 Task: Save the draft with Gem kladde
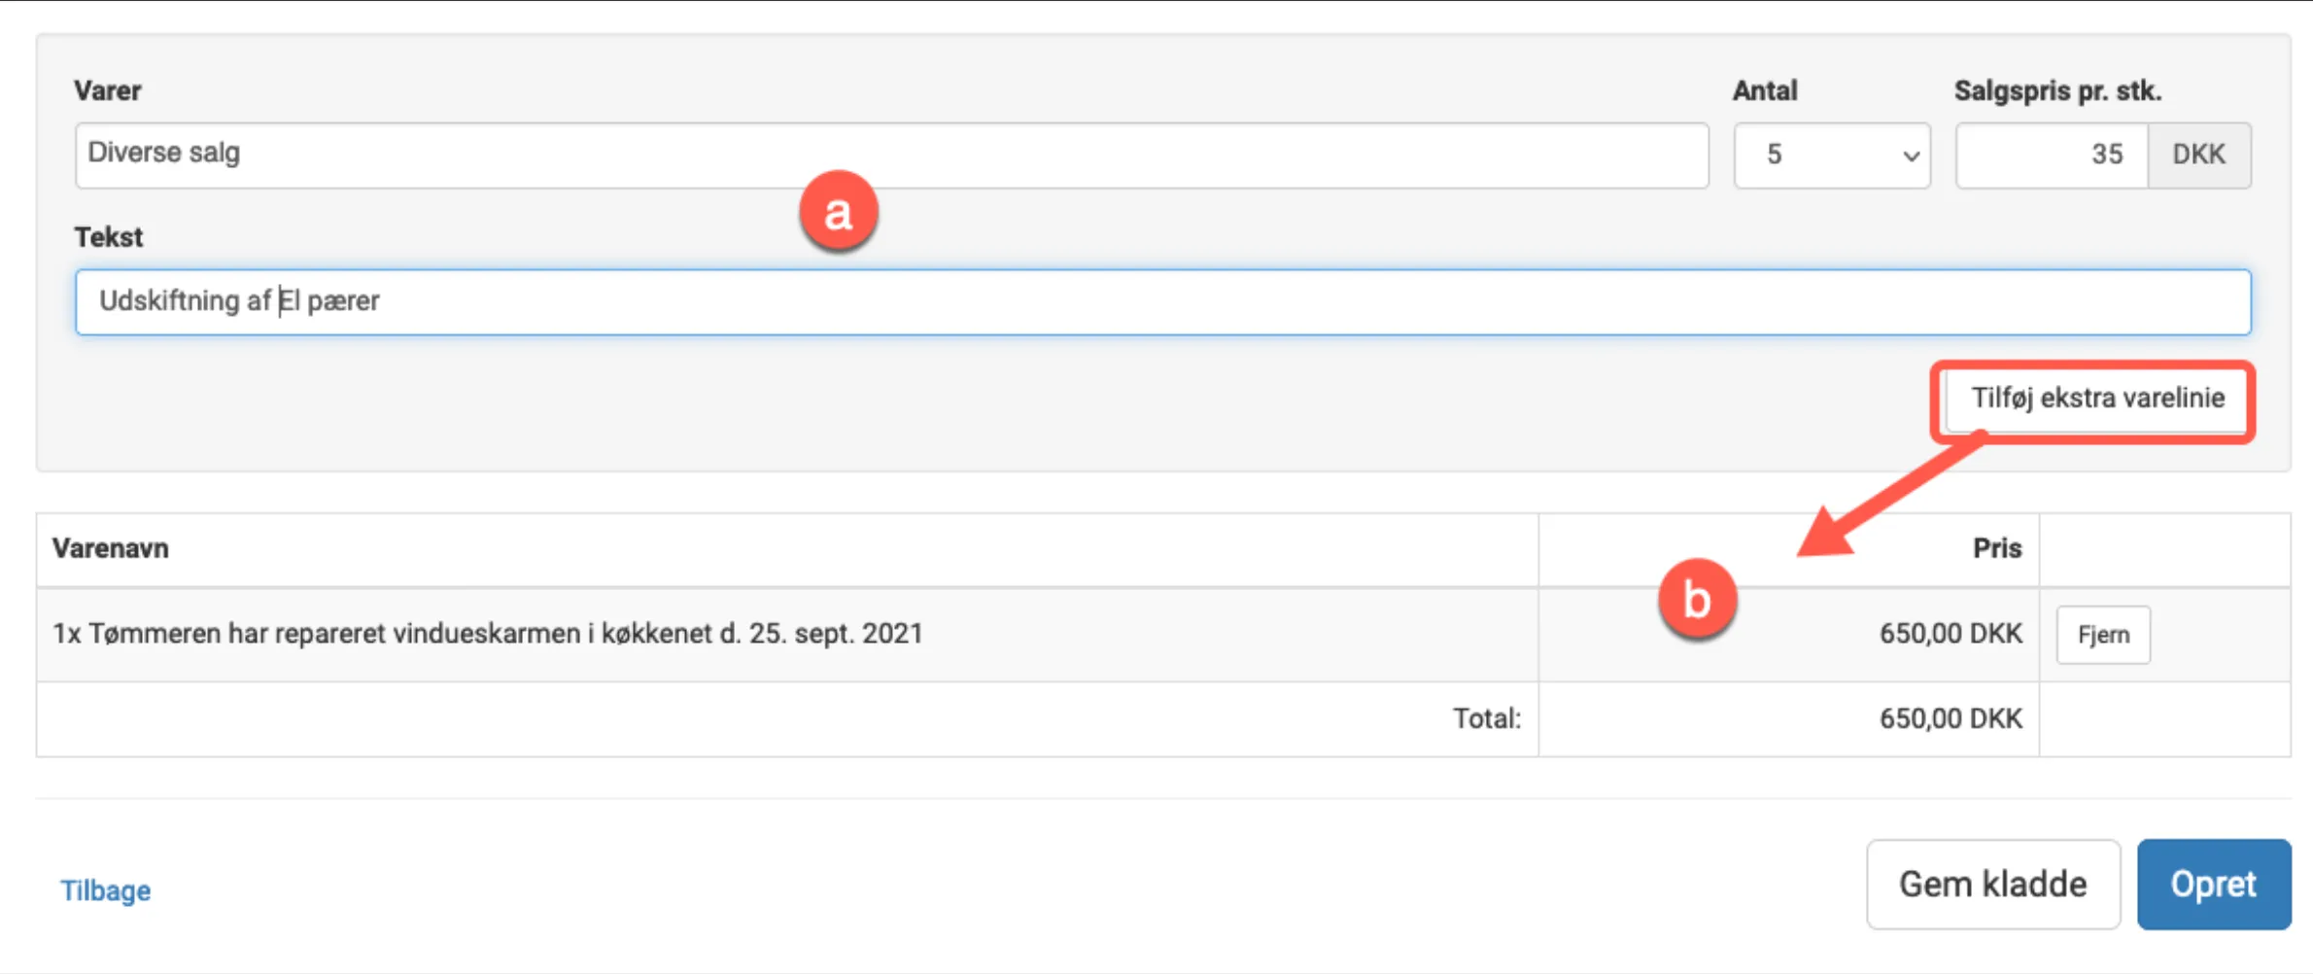[x=1992, y=885]
